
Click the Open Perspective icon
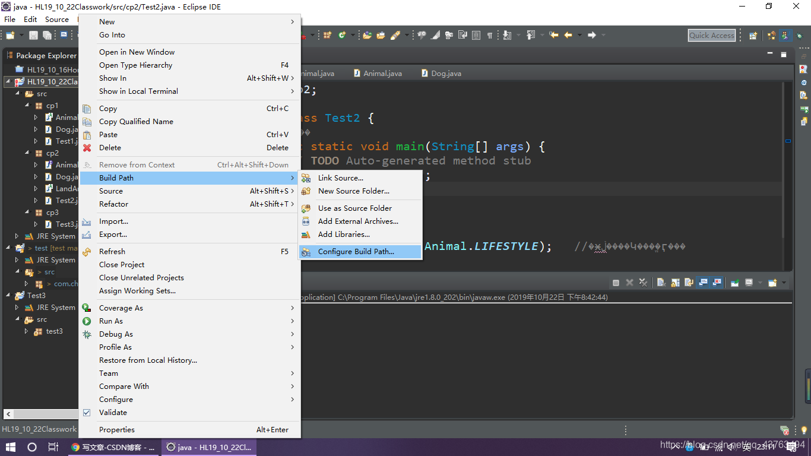click(x=753, y=36)
